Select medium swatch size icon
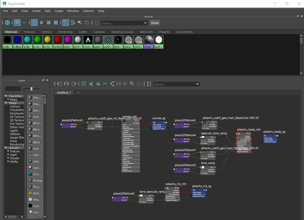This screenshot has width=304, height=220. point(41,23)
